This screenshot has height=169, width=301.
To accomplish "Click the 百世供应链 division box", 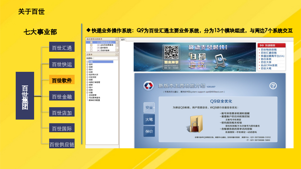I will coord(62,144).
